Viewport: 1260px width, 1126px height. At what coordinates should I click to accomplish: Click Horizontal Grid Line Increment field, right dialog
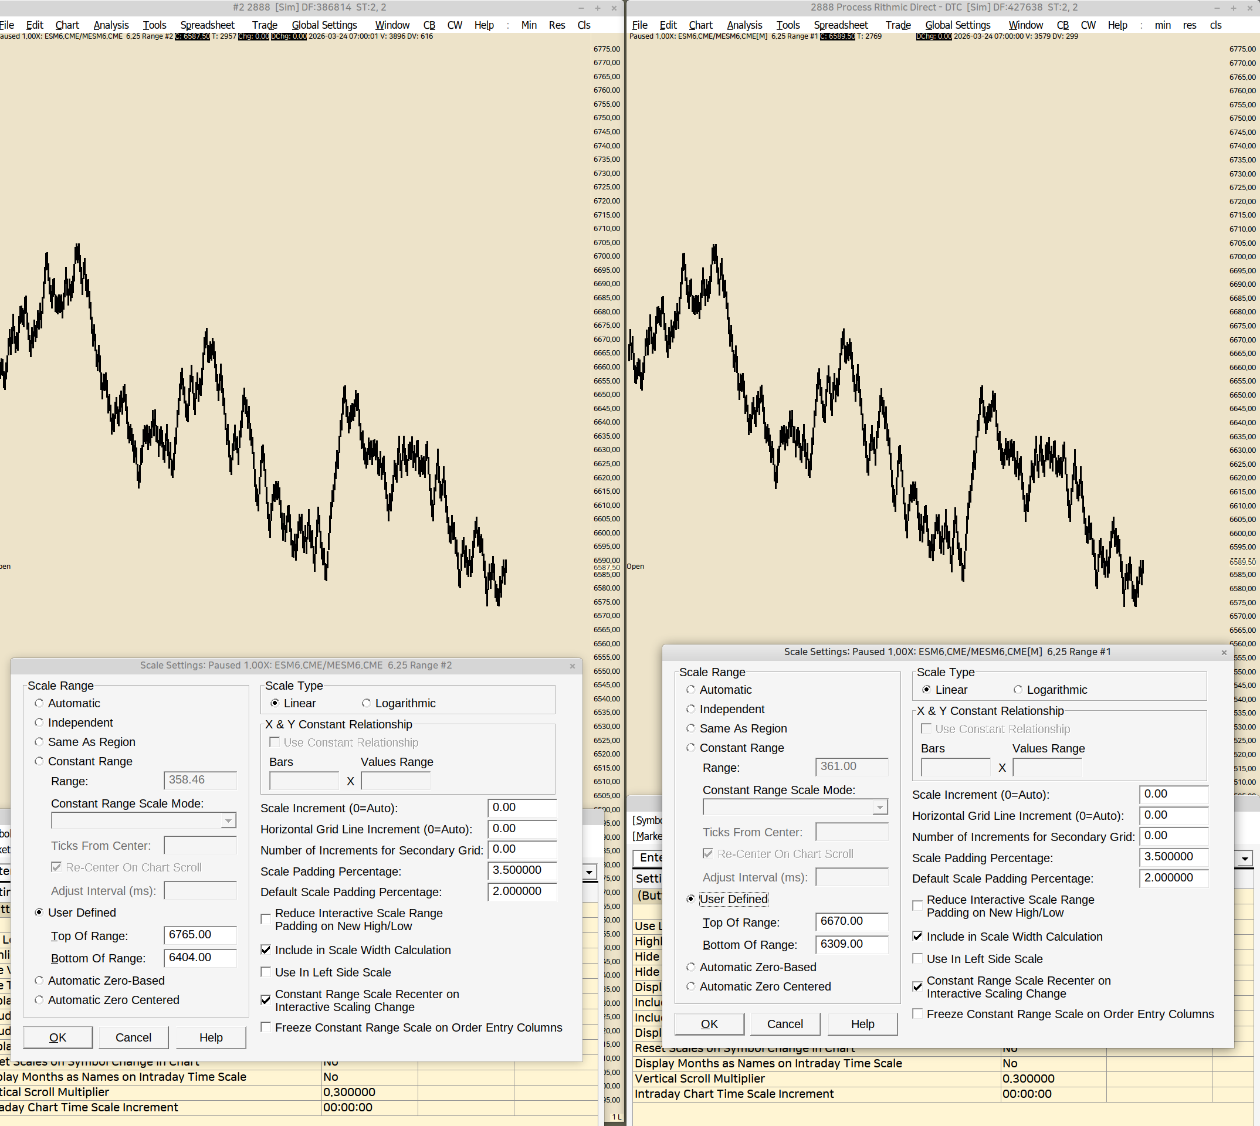click(1173, 815)
